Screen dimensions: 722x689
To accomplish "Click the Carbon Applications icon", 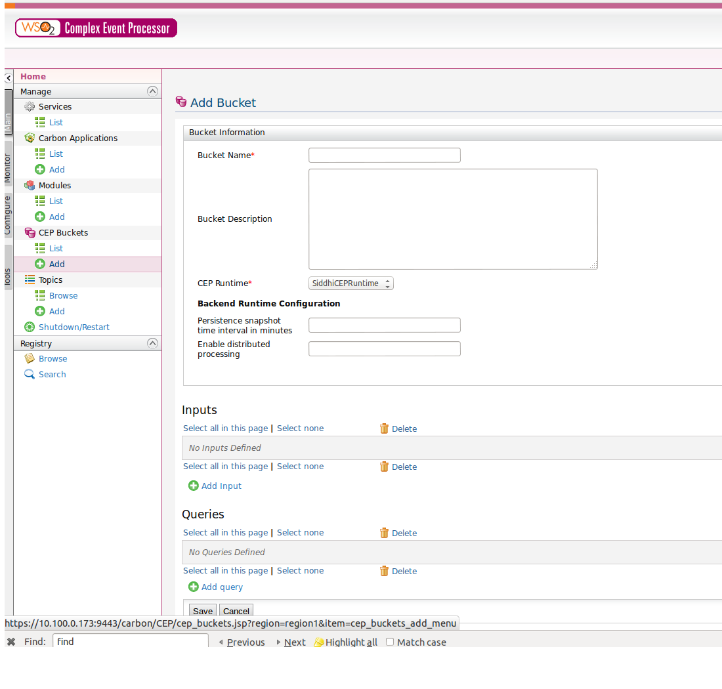I will coord(30,138).
